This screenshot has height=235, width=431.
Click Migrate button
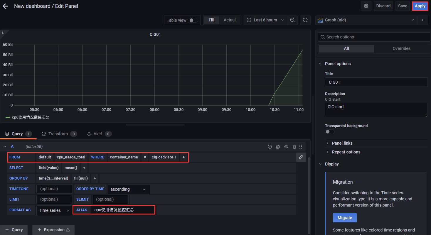[x=345, y=218]
